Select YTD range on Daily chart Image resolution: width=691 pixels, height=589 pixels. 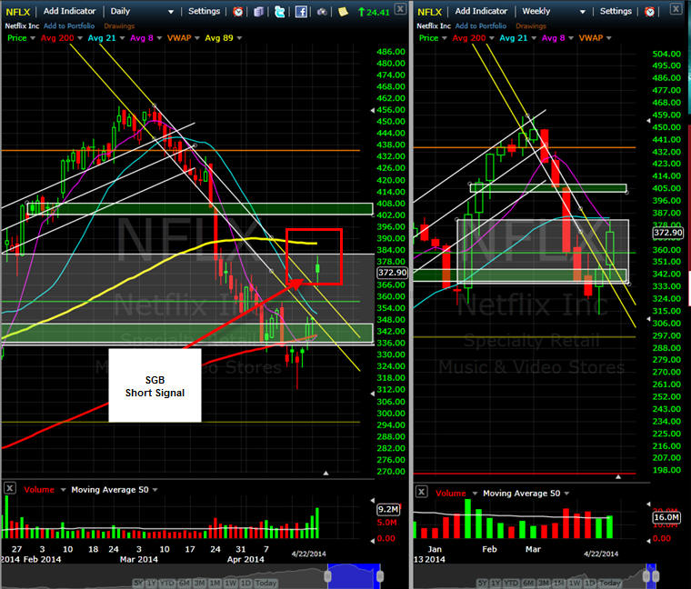tap(166, 583)
